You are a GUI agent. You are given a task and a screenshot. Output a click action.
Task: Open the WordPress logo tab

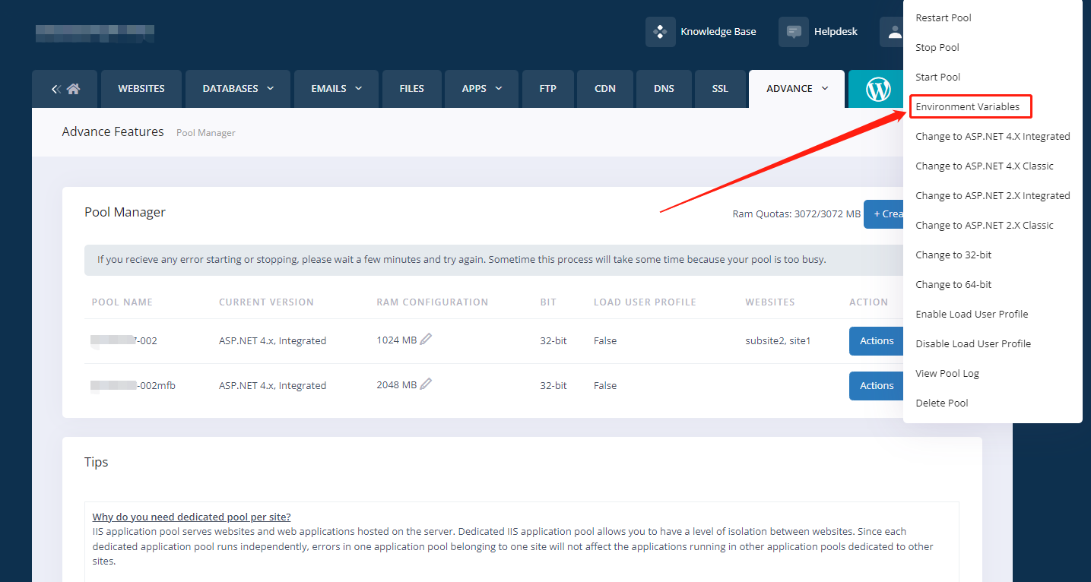pos(877,90)
